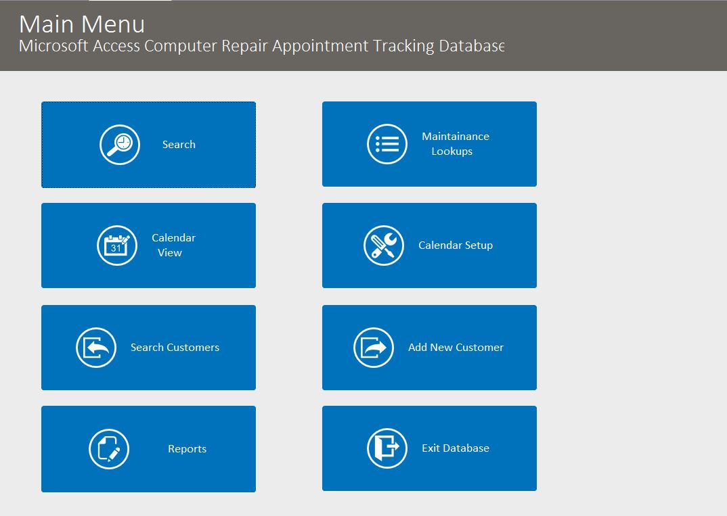727x516 pixels.
Task: Click the Maintainance Lookups list icon
Action: click(x=386, y=143)
